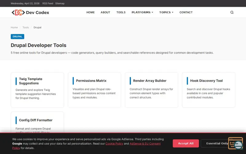Open the Hook Discovery Tool card

pos(208,90)
